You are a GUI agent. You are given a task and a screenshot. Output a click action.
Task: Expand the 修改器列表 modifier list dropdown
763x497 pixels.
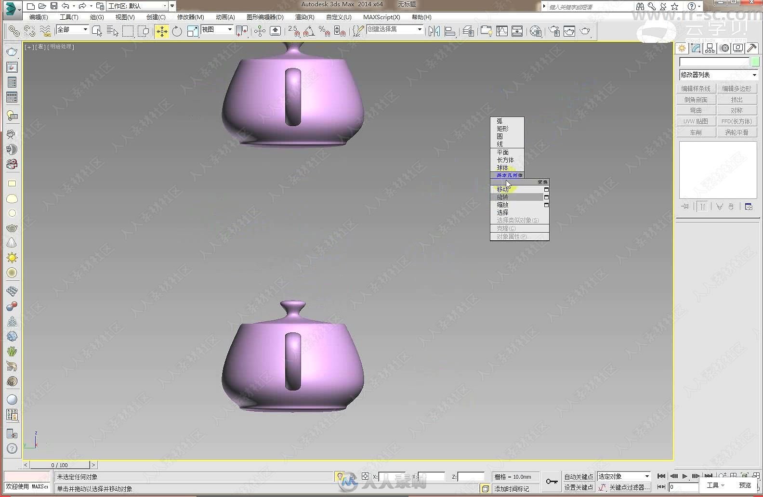(719, 75)
